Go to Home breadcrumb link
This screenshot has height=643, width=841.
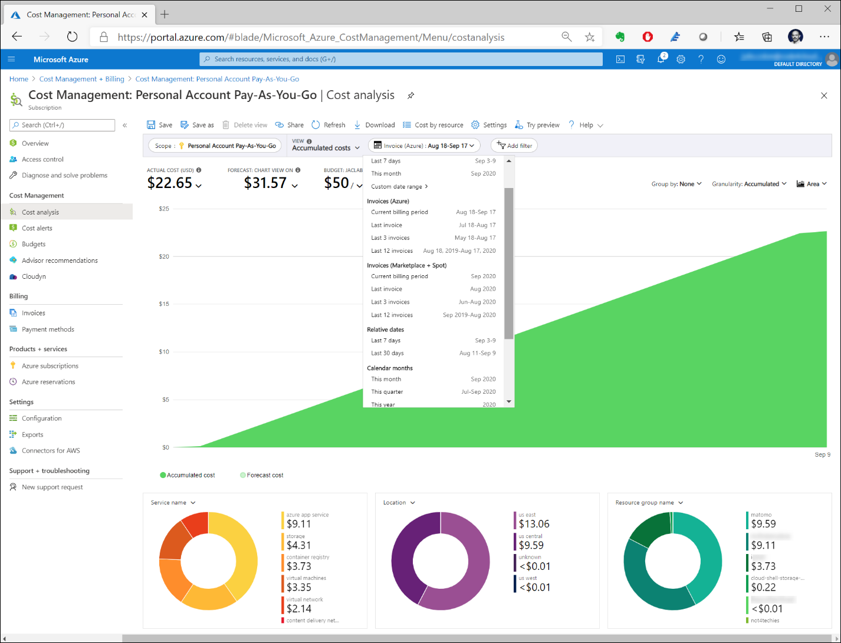[x=19, y=79]
